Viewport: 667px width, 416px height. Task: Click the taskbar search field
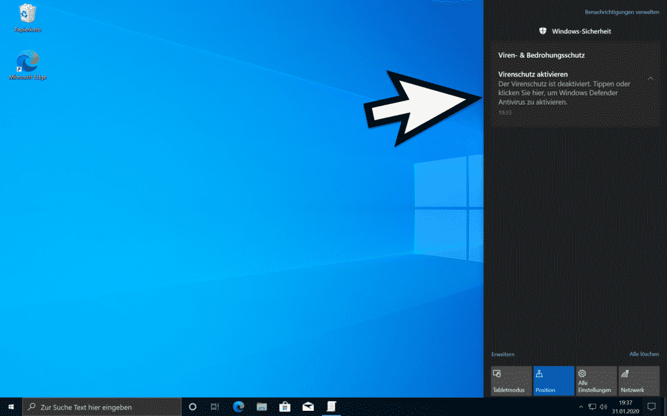[x=102, y=407]
